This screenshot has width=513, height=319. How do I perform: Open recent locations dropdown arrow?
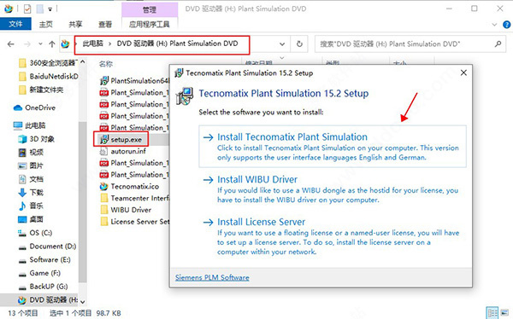[40, 43]
